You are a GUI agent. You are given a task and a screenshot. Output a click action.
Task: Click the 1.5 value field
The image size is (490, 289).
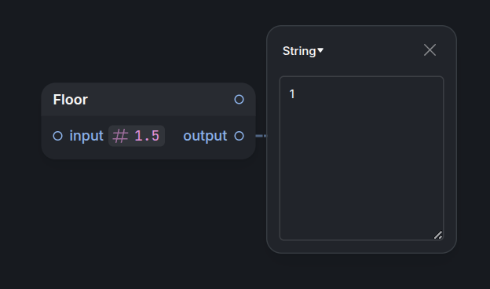147,136
